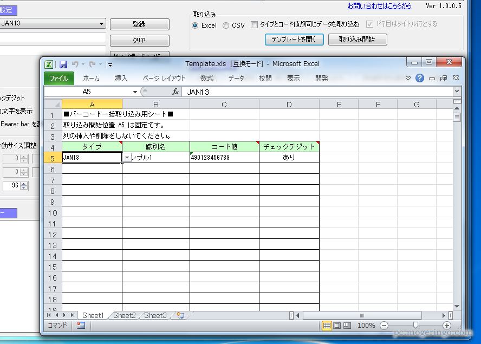Click the macro record icon in status bar
Viewport: 481px width, 344px height.
pyautogui.click(x=81, y=326)
